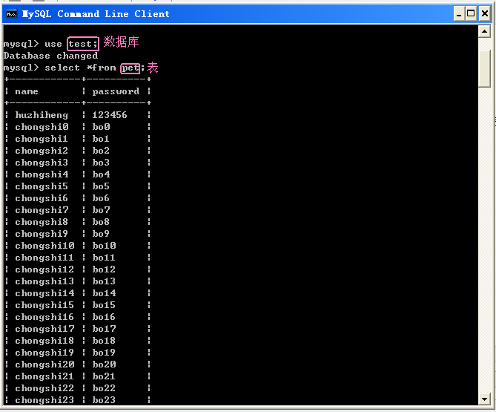Click the 'chongshi10' row name

point(44,246)
